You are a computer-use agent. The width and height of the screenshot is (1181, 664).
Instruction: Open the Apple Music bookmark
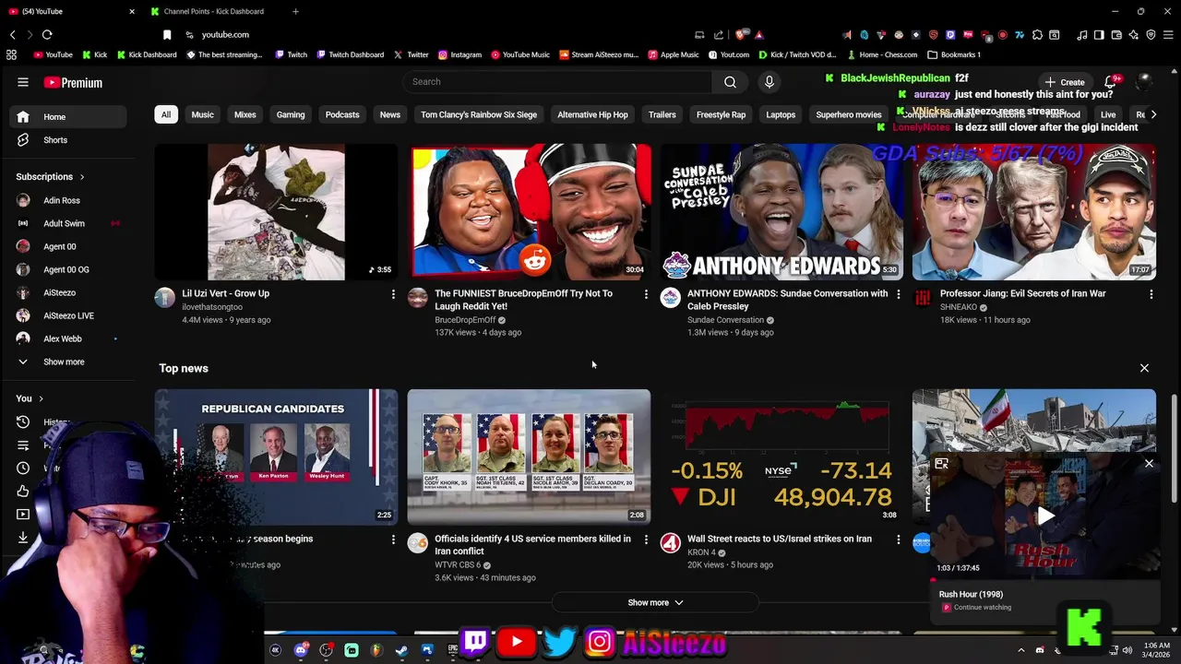[673, 54]
